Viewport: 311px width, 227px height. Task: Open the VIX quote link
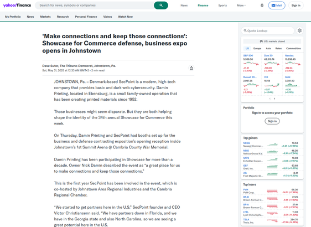tap(266, 77)
